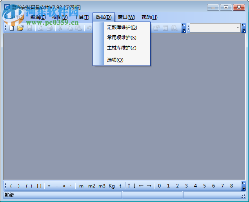Maximize the application window
Image resolution: width=249 pixels, height=202 pixels.
pyautogui.click(x=226, y=7)
